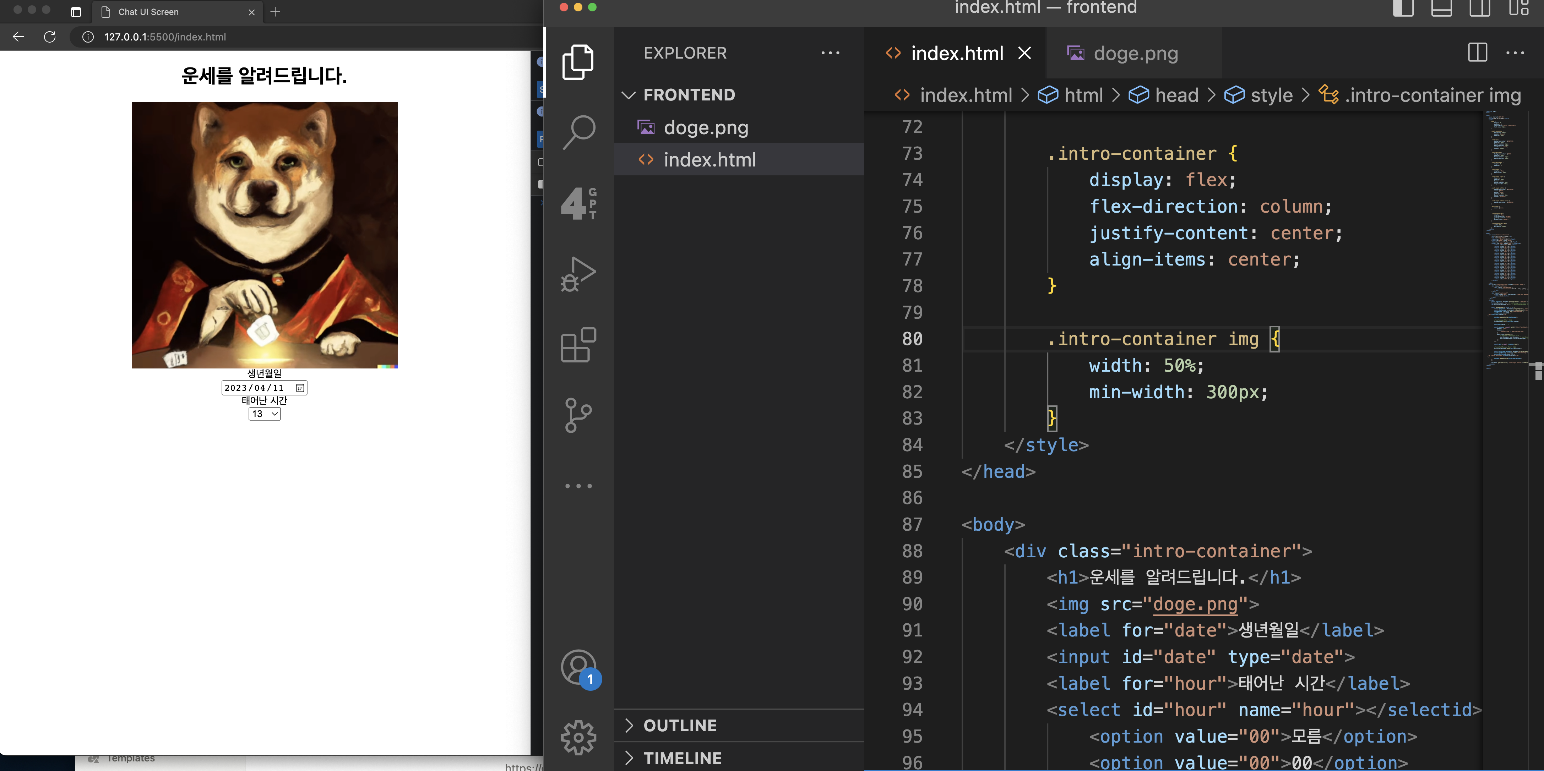
Task: Toggle the primary side bar layout
Action: coord(1403,9)
